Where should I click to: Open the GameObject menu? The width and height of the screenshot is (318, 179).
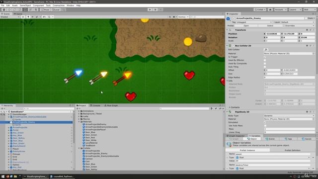point(25,5)
